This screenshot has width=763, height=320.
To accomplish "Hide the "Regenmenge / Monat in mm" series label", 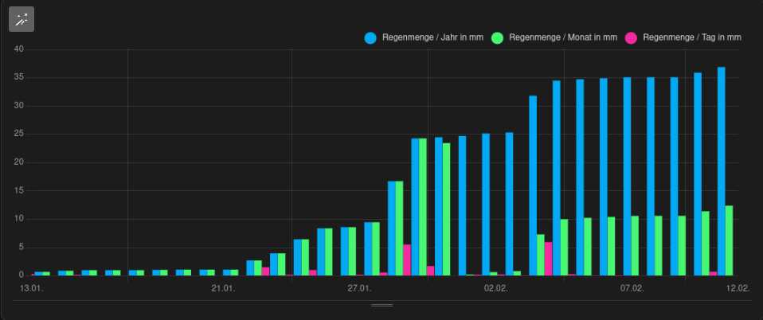I will [562, 37].
